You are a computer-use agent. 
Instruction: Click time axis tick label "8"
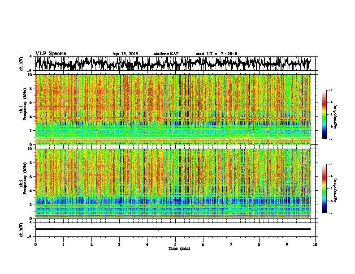click(259, 244)
